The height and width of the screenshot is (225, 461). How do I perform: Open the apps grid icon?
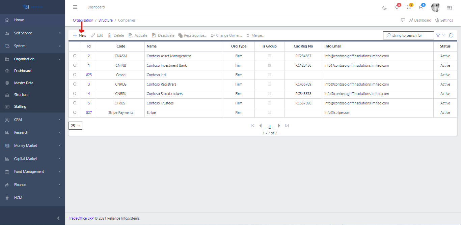[450, 7]
